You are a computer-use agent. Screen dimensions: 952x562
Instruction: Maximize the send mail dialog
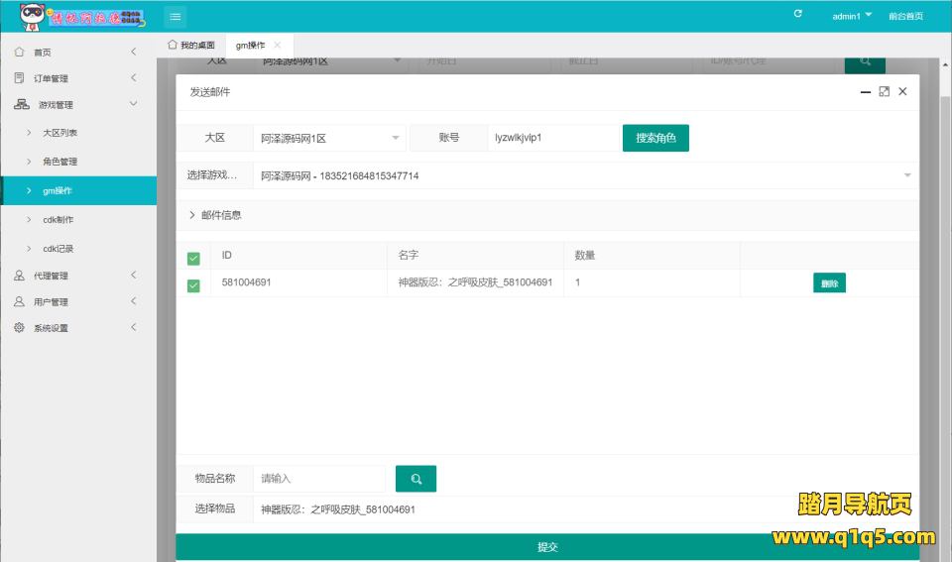(x=884, y=91)
